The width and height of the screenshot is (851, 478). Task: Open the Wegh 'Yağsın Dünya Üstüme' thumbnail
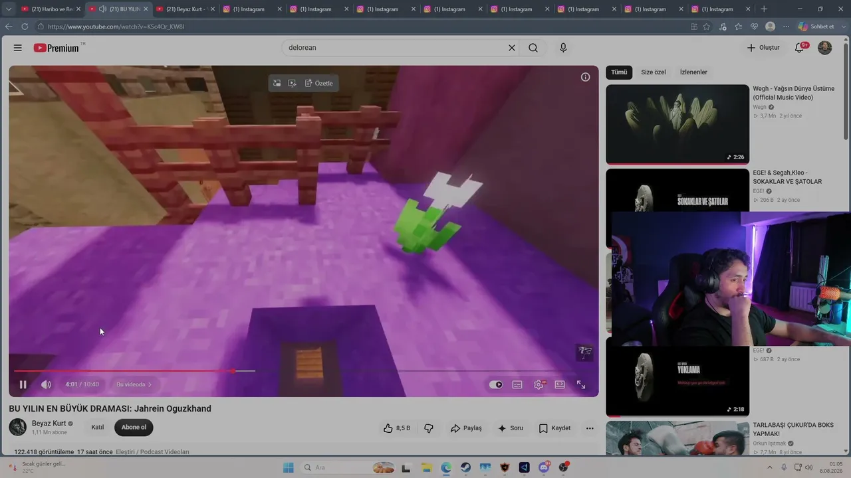tap(677, 124)
